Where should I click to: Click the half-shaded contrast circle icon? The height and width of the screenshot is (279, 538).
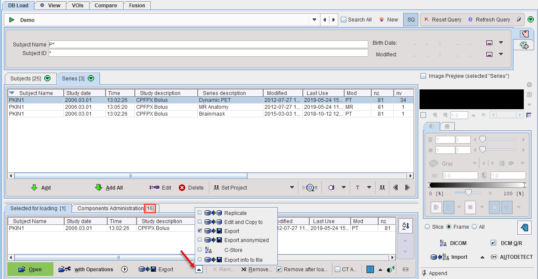391,270
